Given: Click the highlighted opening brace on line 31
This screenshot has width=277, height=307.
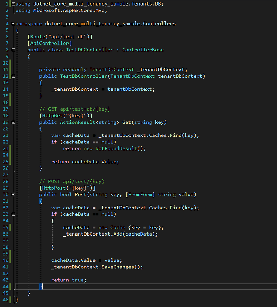Looking at the screenshot, I should [41, 201].
